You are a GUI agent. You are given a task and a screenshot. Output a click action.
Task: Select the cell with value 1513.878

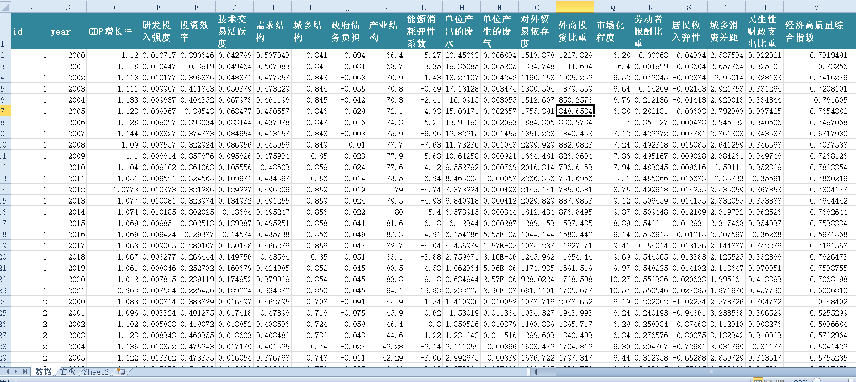pyautogui.click(x=537, y=55)
